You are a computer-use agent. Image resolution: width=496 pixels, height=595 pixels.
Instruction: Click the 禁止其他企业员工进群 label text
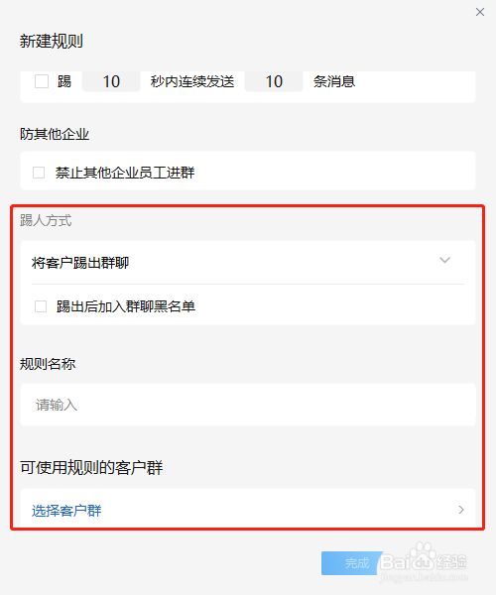click(x=125, y=173)
